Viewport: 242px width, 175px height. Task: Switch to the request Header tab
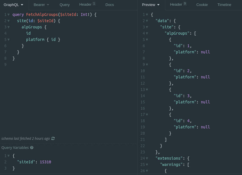87,5
